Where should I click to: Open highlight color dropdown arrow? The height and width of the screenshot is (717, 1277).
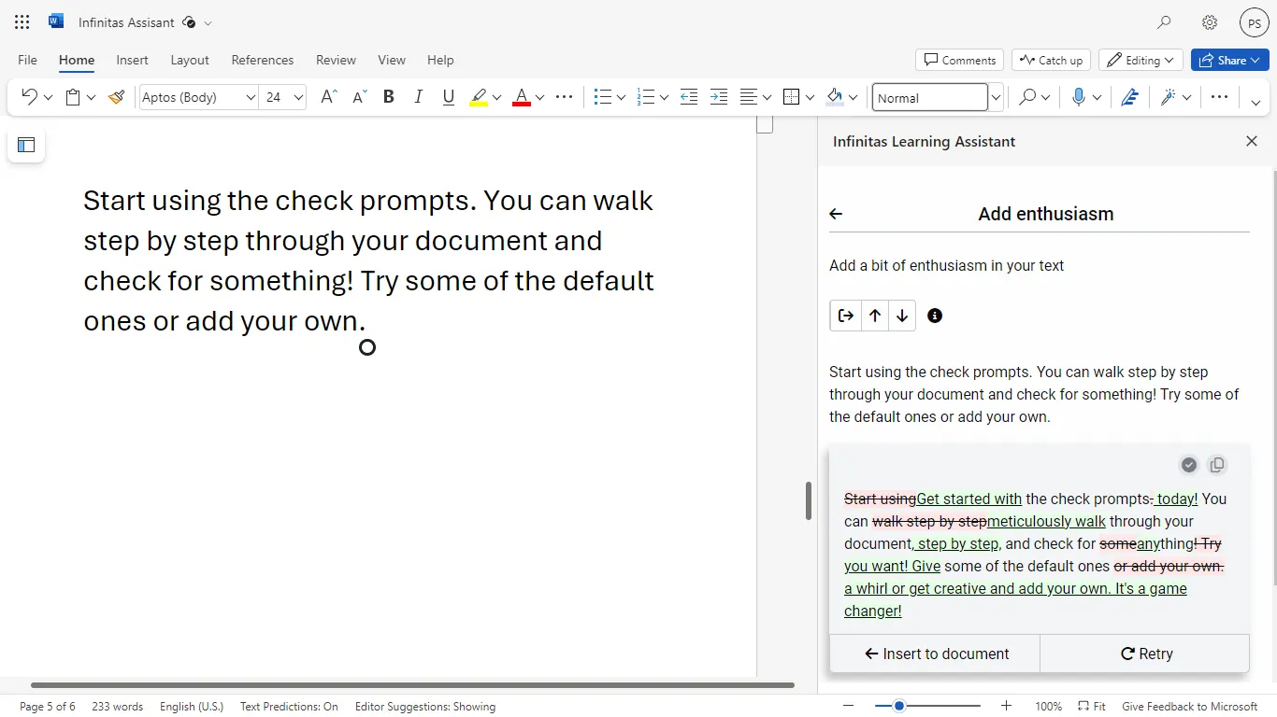click(x=496, y=97)
